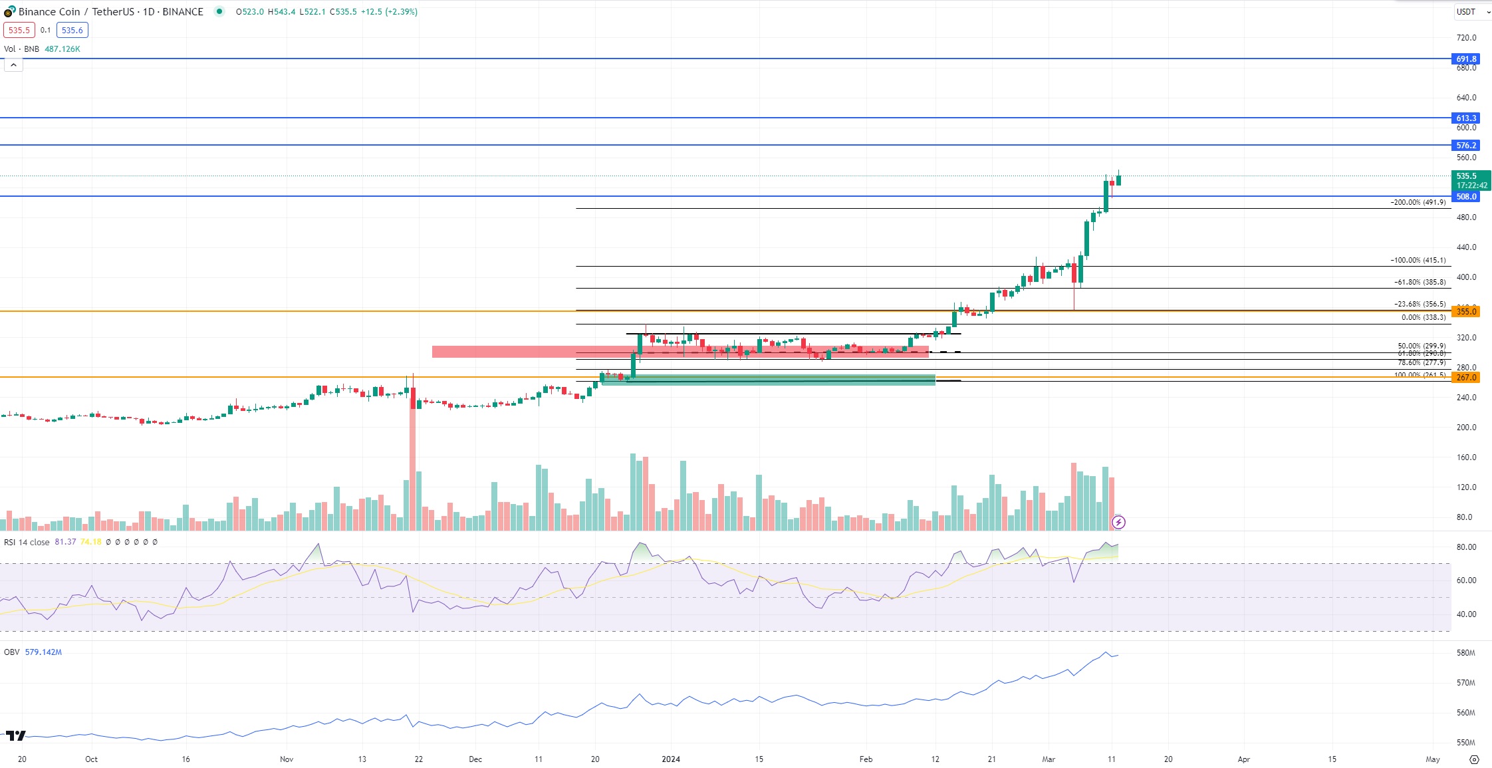Screen dimensions: 1492x768
Task: Click the yellow RSI average value 74.18
Action: [91, 542]
